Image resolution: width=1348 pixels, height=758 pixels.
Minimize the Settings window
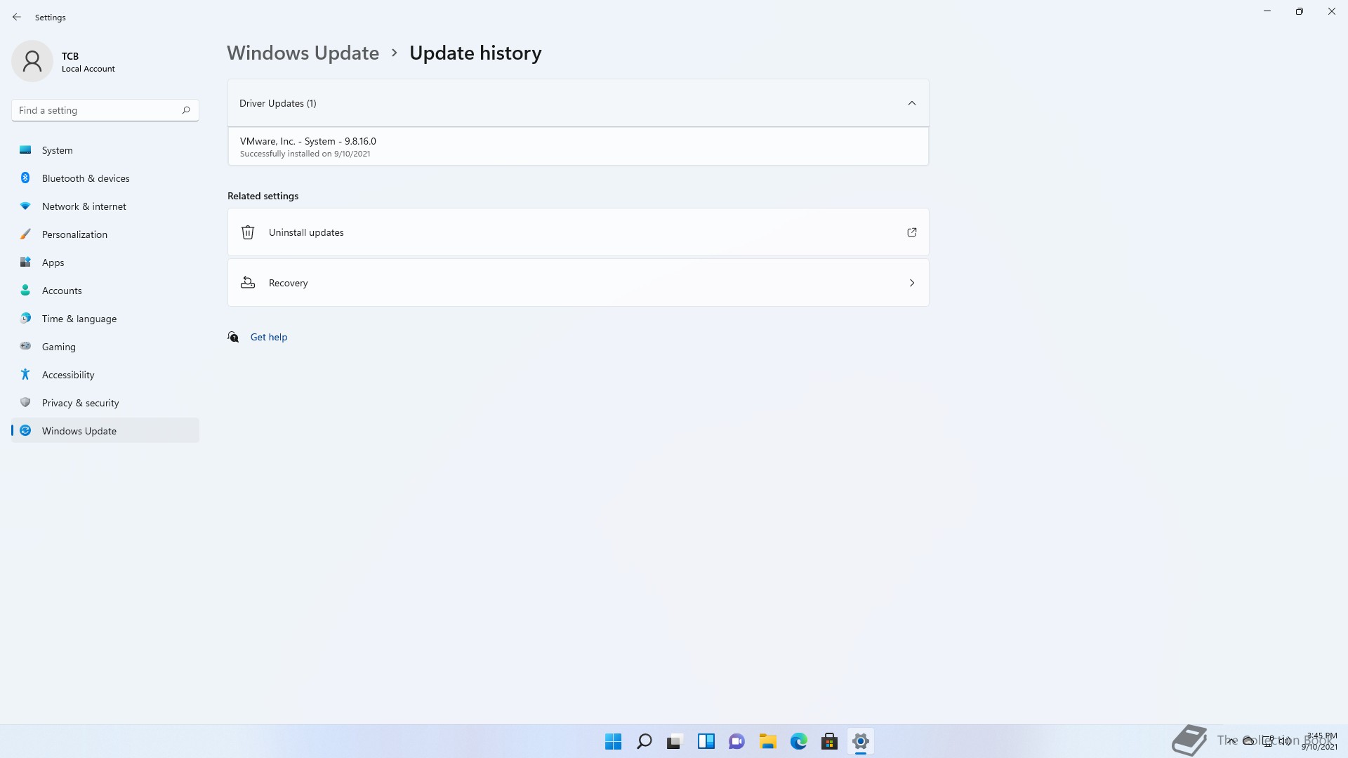pyautogui.click(x=1267, y=11)
